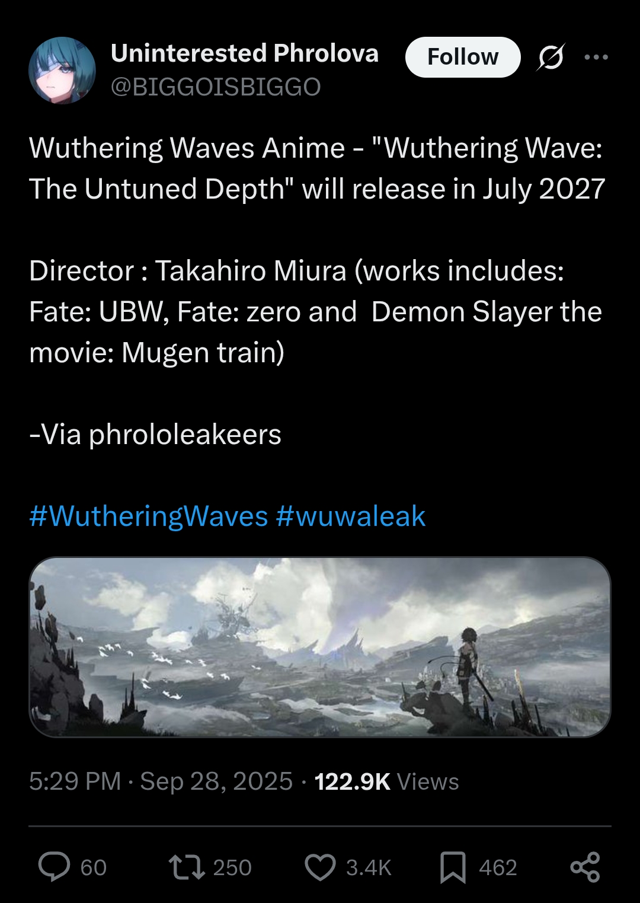Open the 5:29 PM Sep 28, 2025 timestamp
Screen dimensions: 640x903
(x=161, y=781)
